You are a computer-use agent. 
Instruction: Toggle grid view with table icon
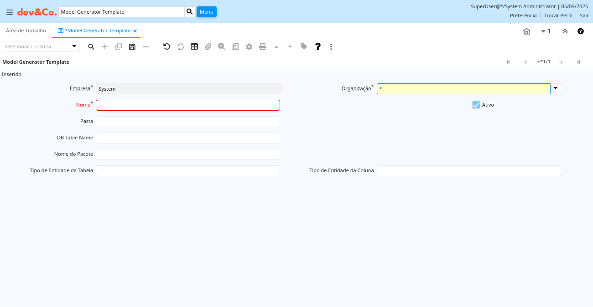coord(194,46)
